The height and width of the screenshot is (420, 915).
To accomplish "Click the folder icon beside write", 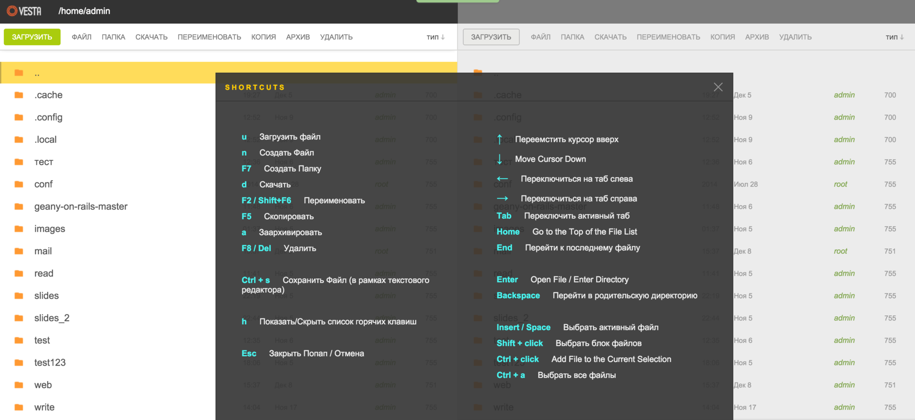I will pyautogui.click(x=19, y=407).
